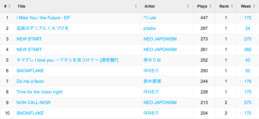
Task: Open the predia artist page
Action: pos(149,28)
